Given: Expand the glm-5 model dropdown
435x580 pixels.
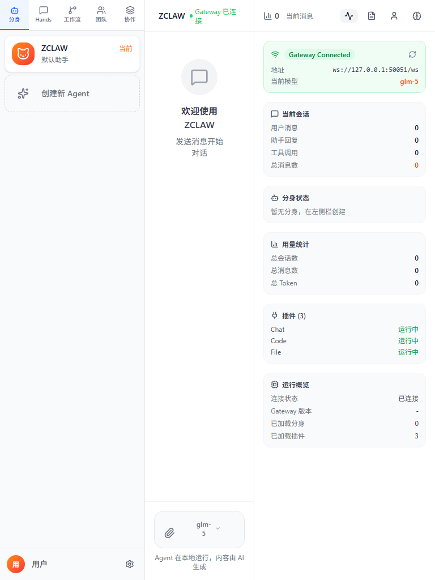Looking at the screenshot, I should pos(207,529).
